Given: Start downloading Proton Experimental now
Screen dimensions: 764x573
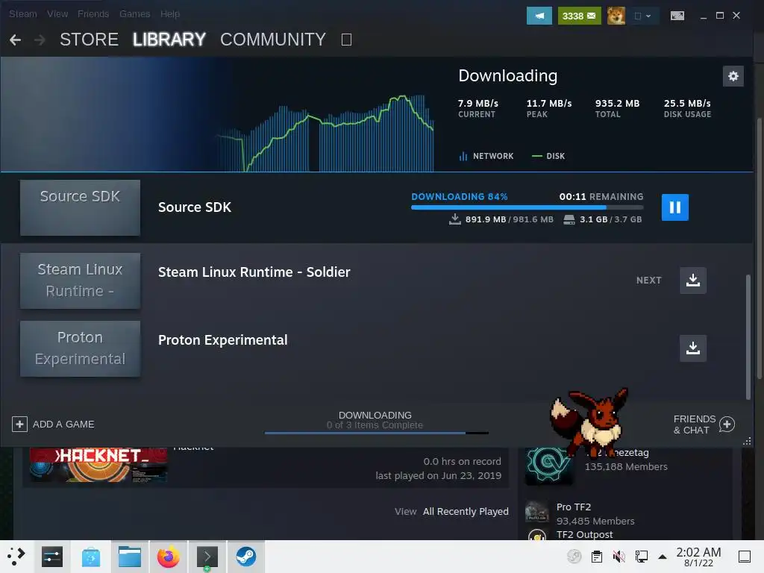Looking at the screenshot, I should [693, 348].
